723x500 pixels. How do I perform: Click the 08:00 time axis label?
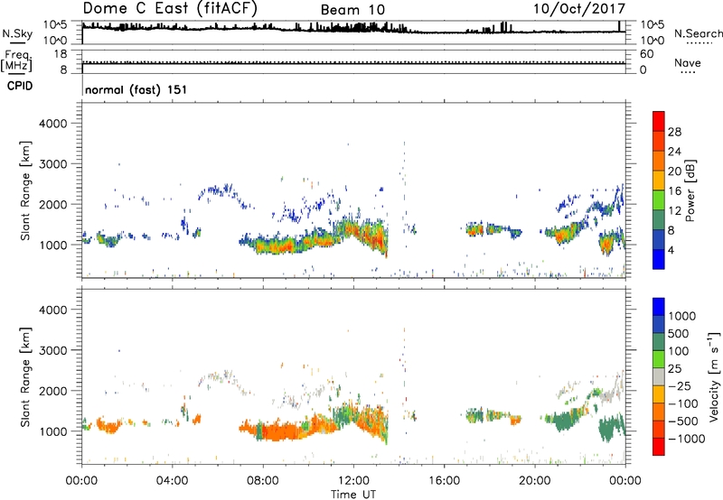262,481
